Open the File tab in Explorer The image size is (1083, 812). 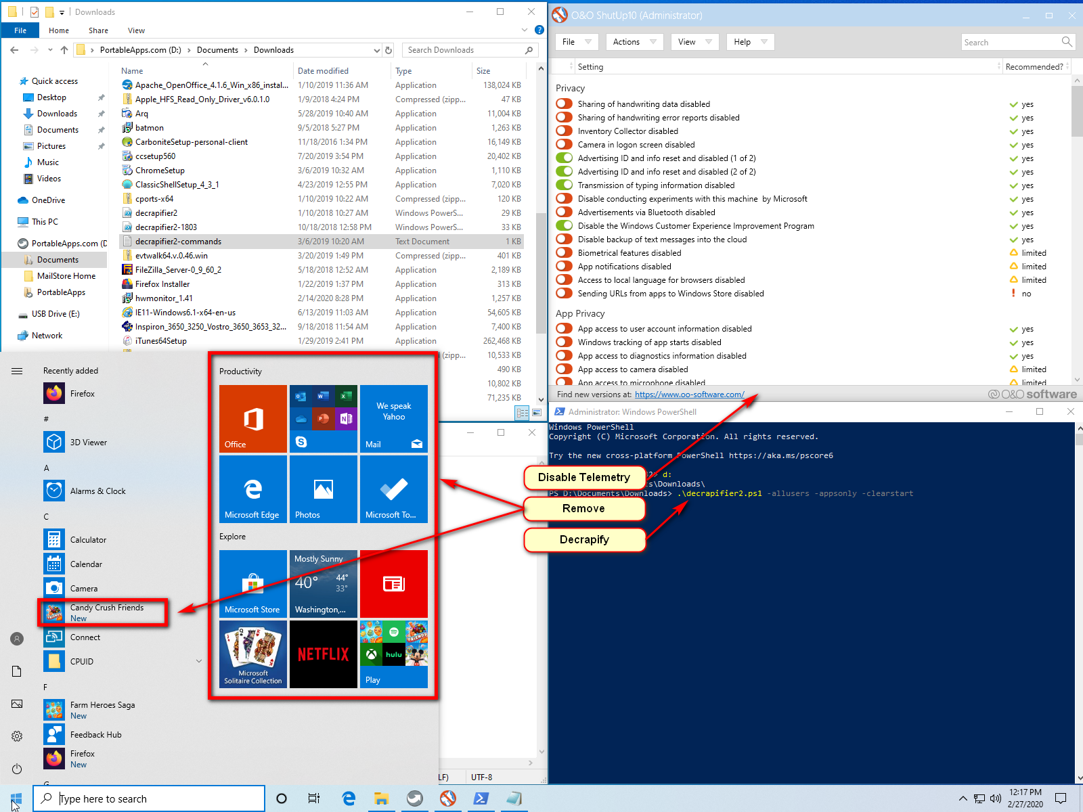tap(20, 30)
